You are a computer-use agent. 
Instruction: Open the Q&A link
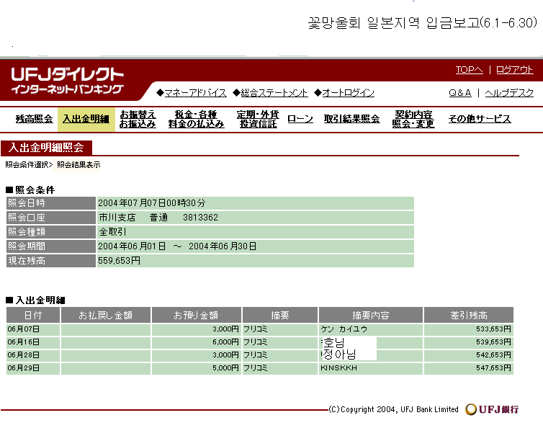(459, 93)
